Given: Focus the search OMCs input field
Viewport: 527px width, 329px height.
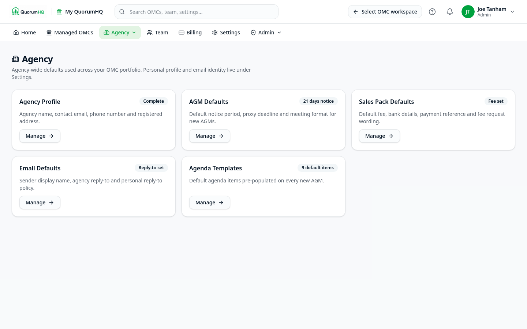Looking at the screenshot, I should click(197, 12).
